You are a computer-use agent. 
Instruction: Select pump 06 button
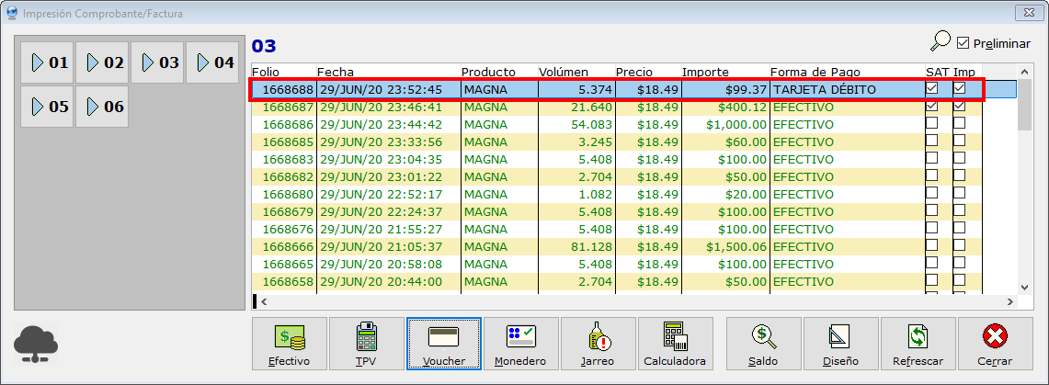(x=103, y=107)
